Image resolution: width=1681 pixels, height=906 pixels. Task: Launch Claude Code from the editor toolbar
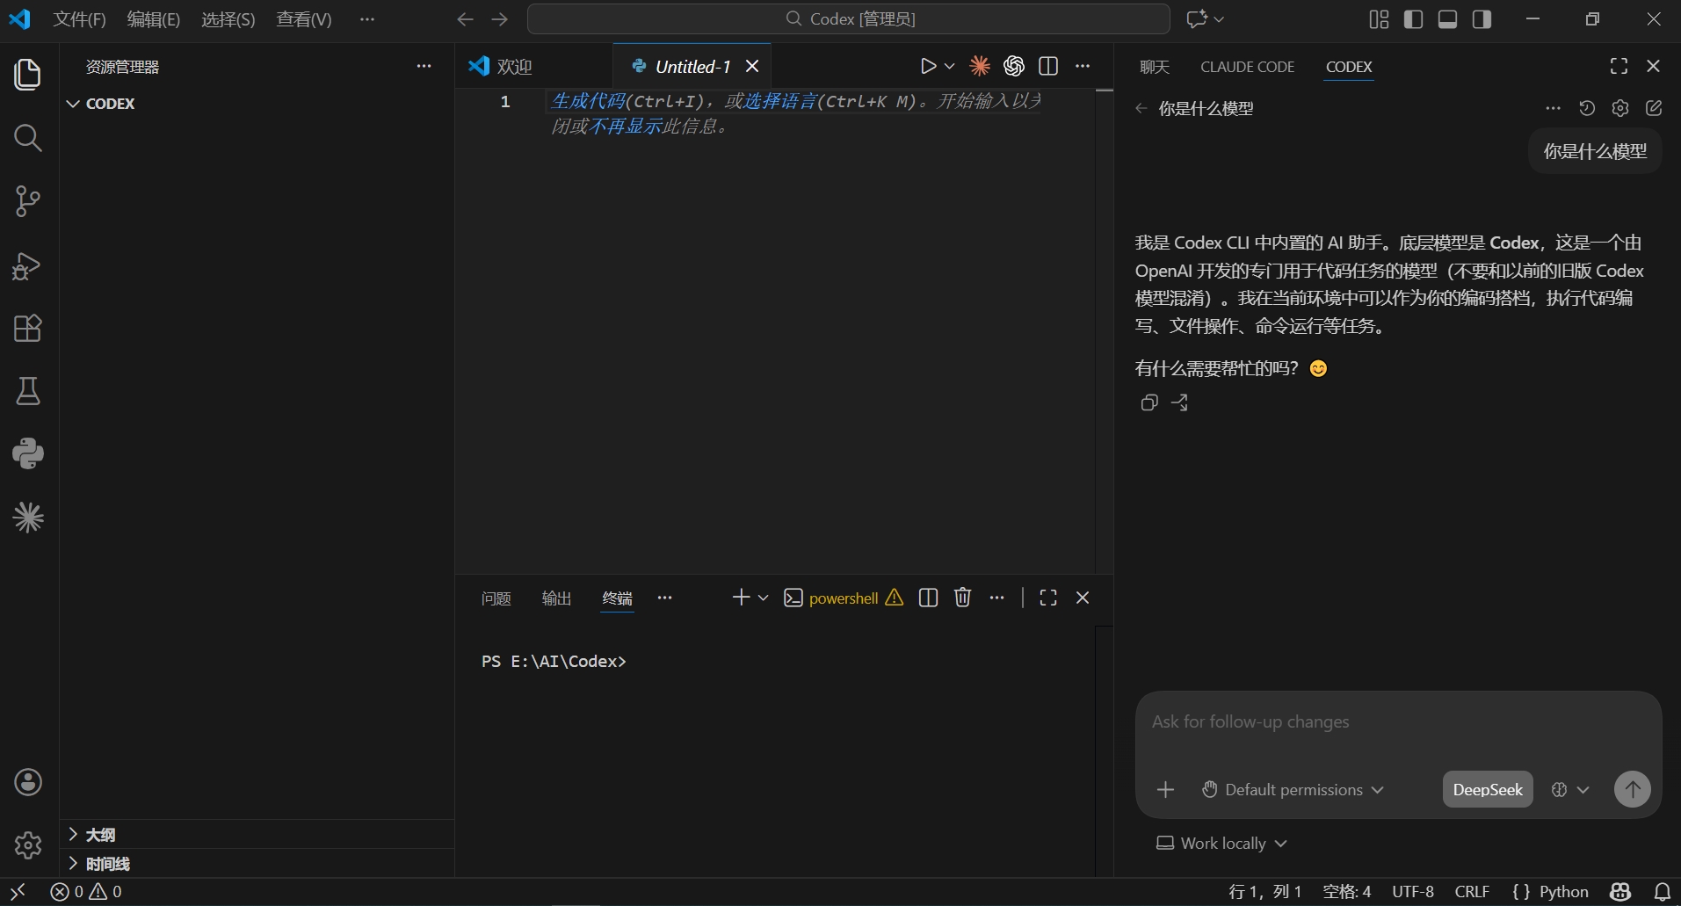[980, 66]
